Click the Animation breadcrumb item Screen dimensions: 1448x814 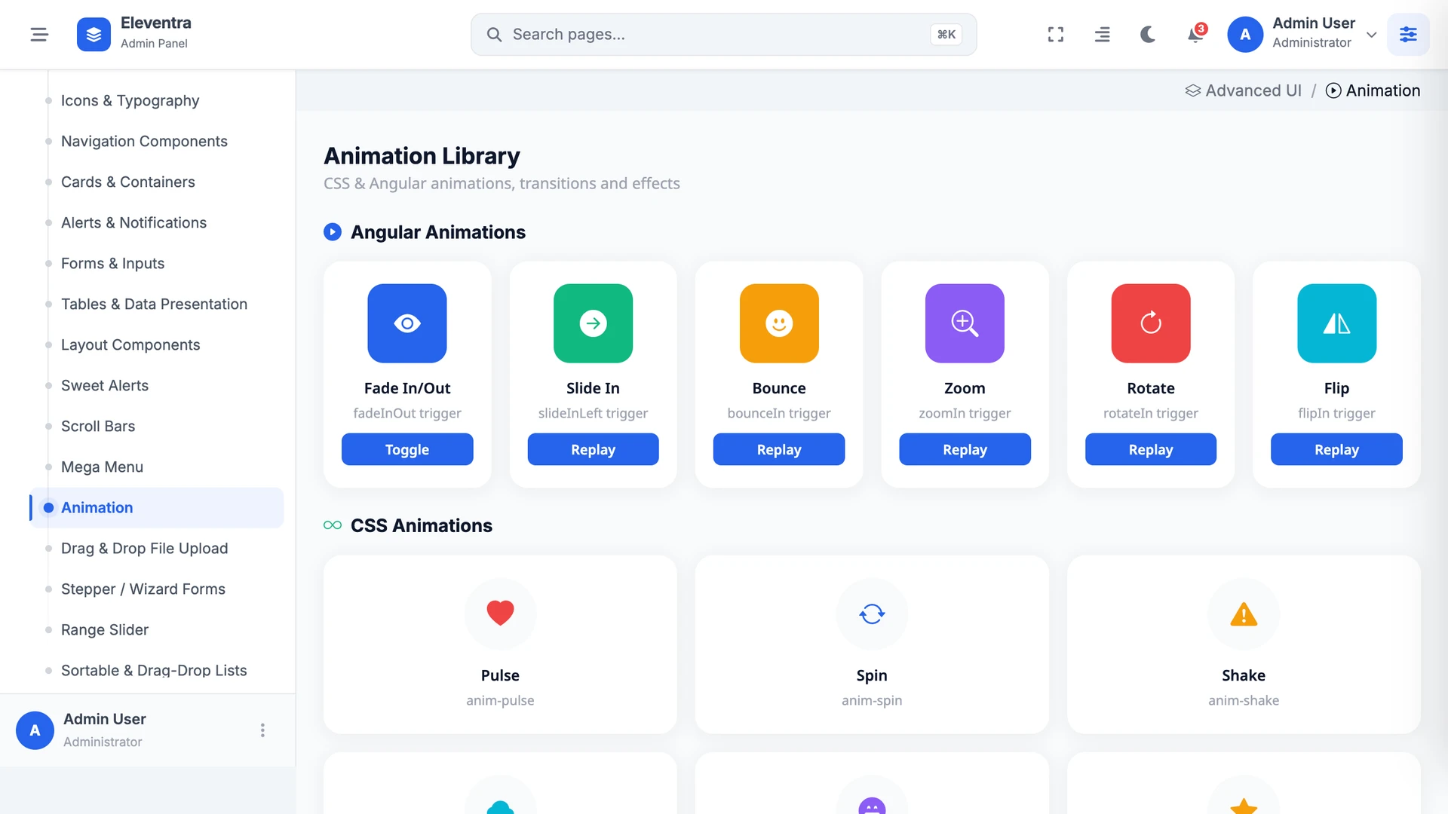[x=1373, y=90]
